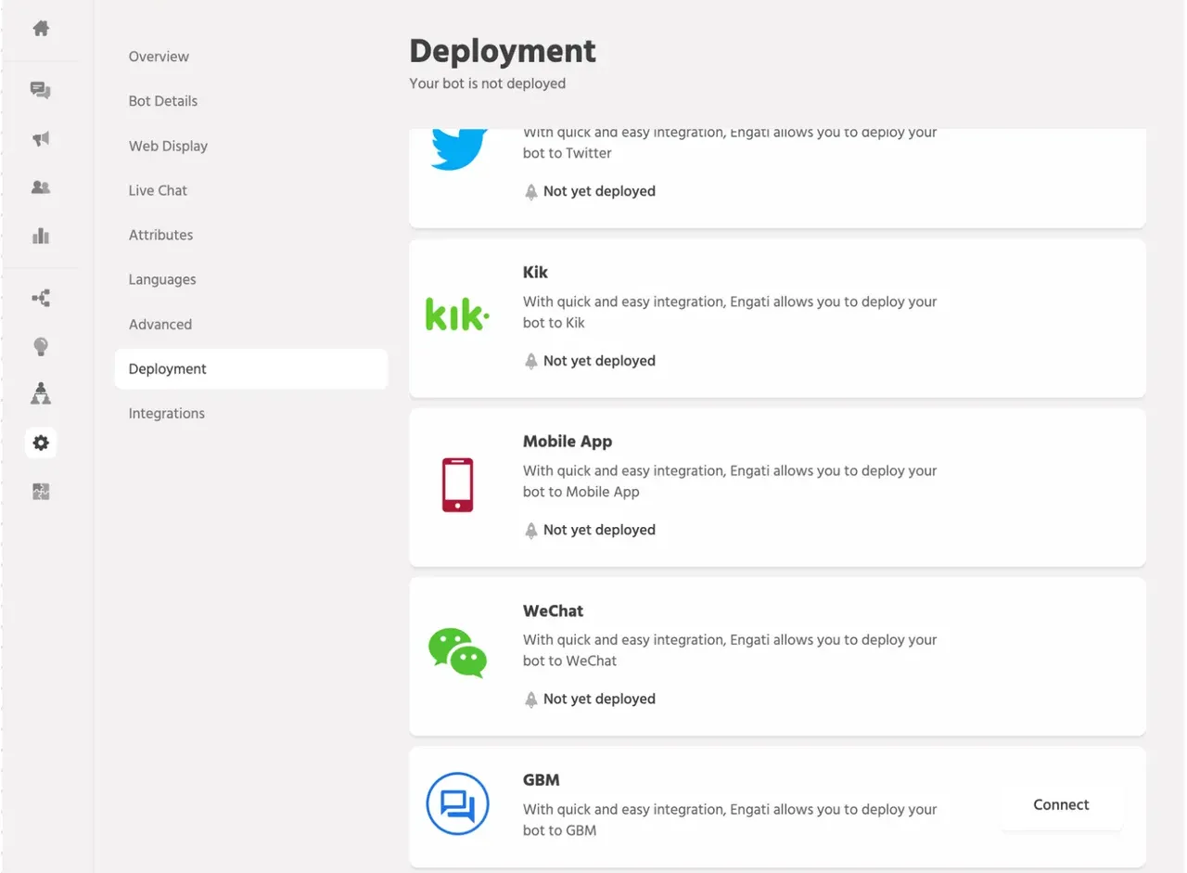Image resolution: width=1187 pixels, height=873 pixels.
Task: Click 'Not yet deployed' under Kik
Action: coord(599,361)
